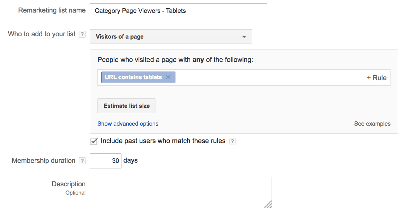
Task: Select the "URL contains tablets" rule chip
Action: click(133, 77)
